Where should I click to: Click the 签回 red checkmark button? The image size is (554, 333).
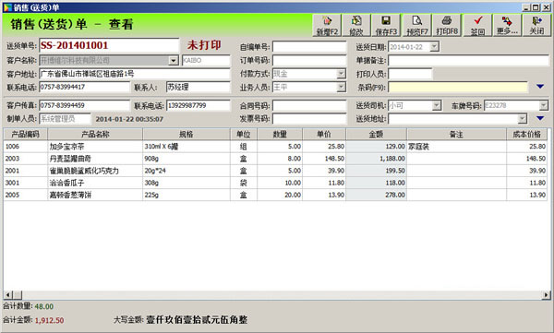tap(477, 25)
